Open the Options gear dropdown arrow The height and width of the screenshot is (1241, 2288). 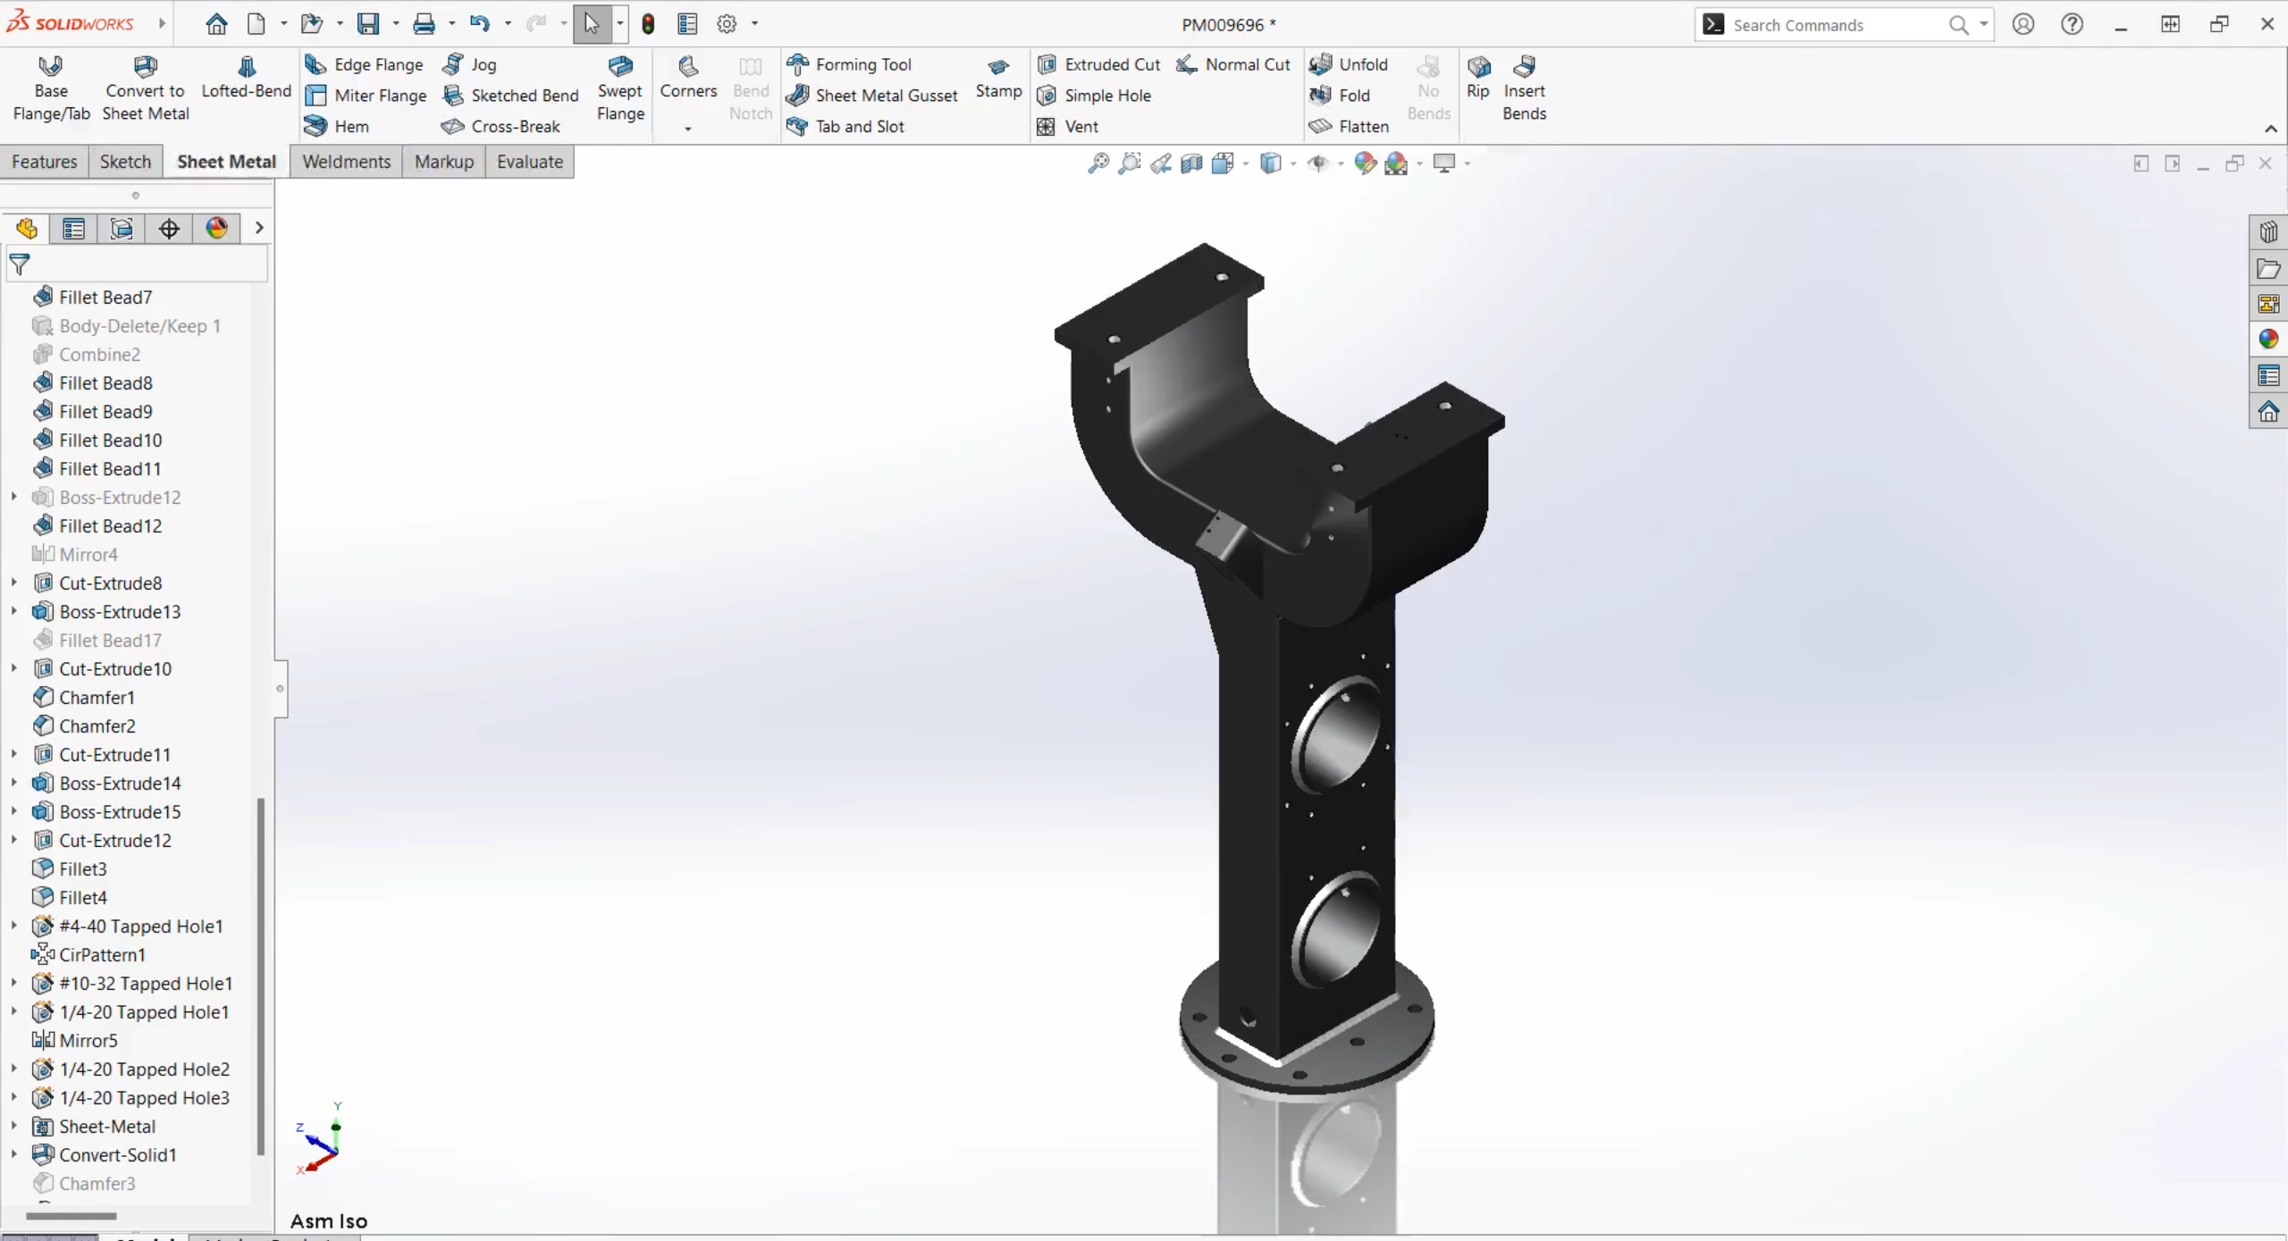754,24
